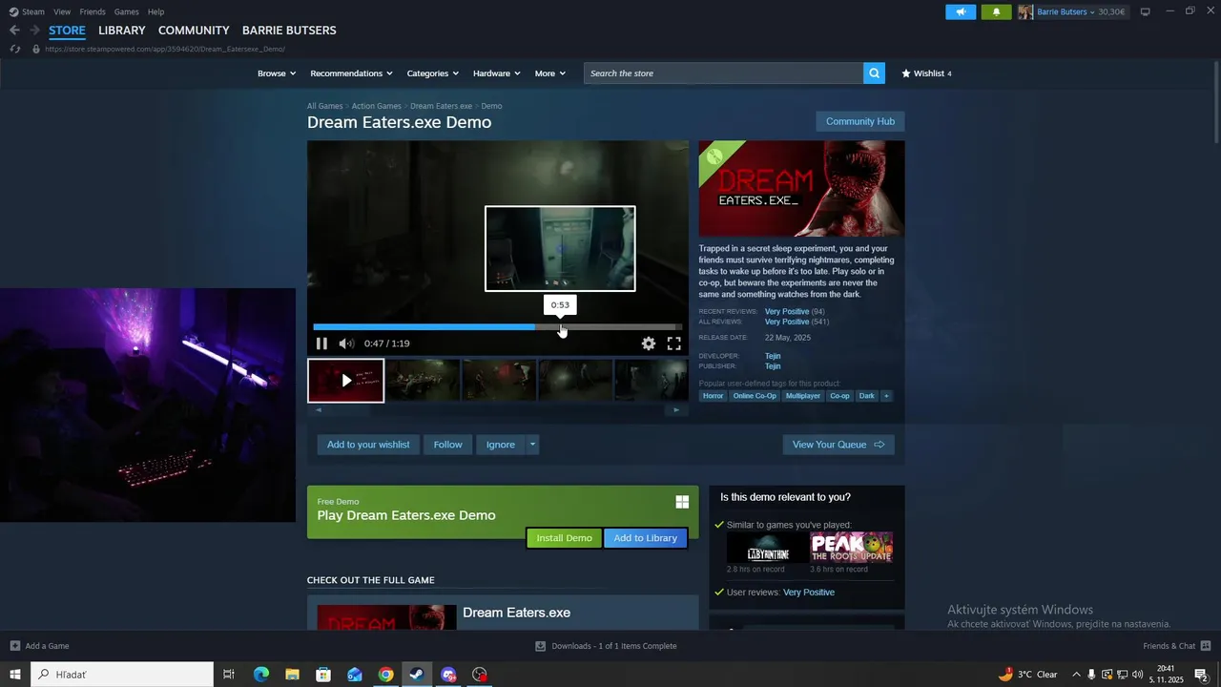Go to Action Games breadcrumb

(376, 106)
